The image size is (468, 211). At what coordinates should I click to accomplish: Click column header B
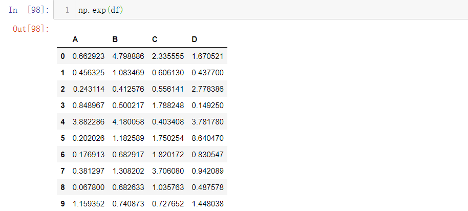[x=115, y=39]
